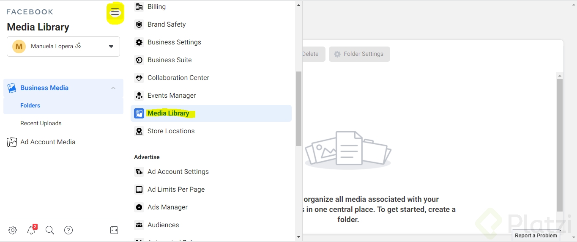Collapse the Business Media section chevron
This screenshot has height=242, width=577.
coord(113,88)
